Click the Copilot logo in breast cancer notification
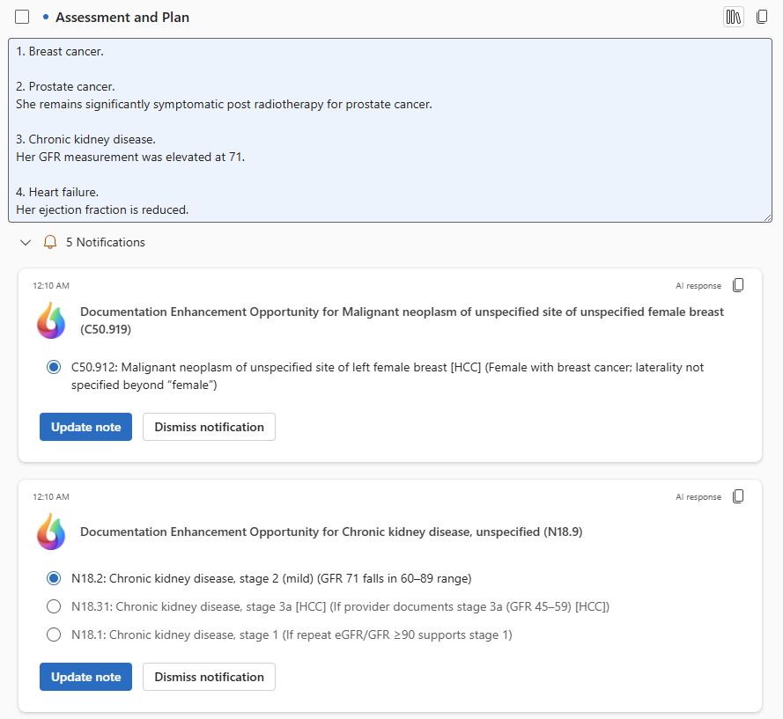Viewport: 783px width, 719px height. click(x=51, y=320)
